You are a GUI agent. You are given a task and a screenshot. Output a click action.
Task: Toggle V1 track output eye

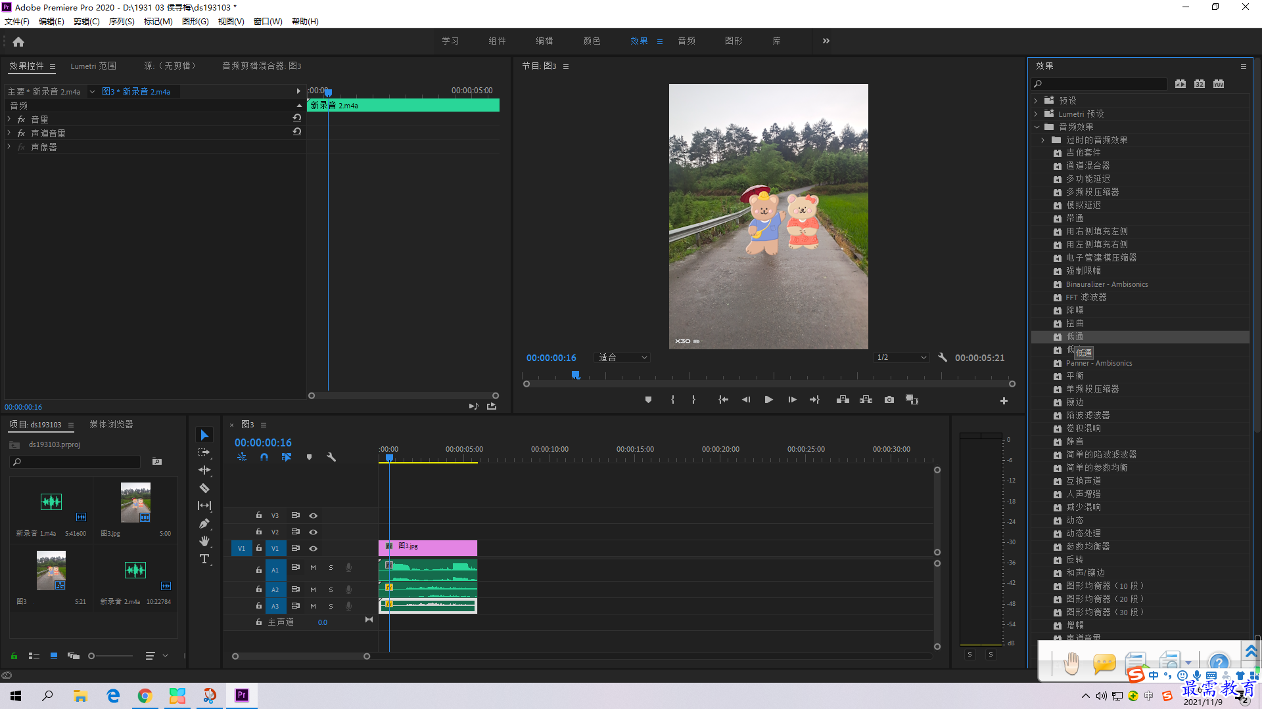coord(314,548)
